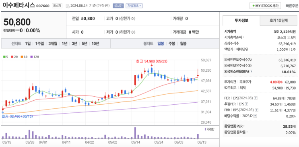Select the 3년 line chart period
Image resolution: width=299 pixels, height=147 pixels.
74,43
